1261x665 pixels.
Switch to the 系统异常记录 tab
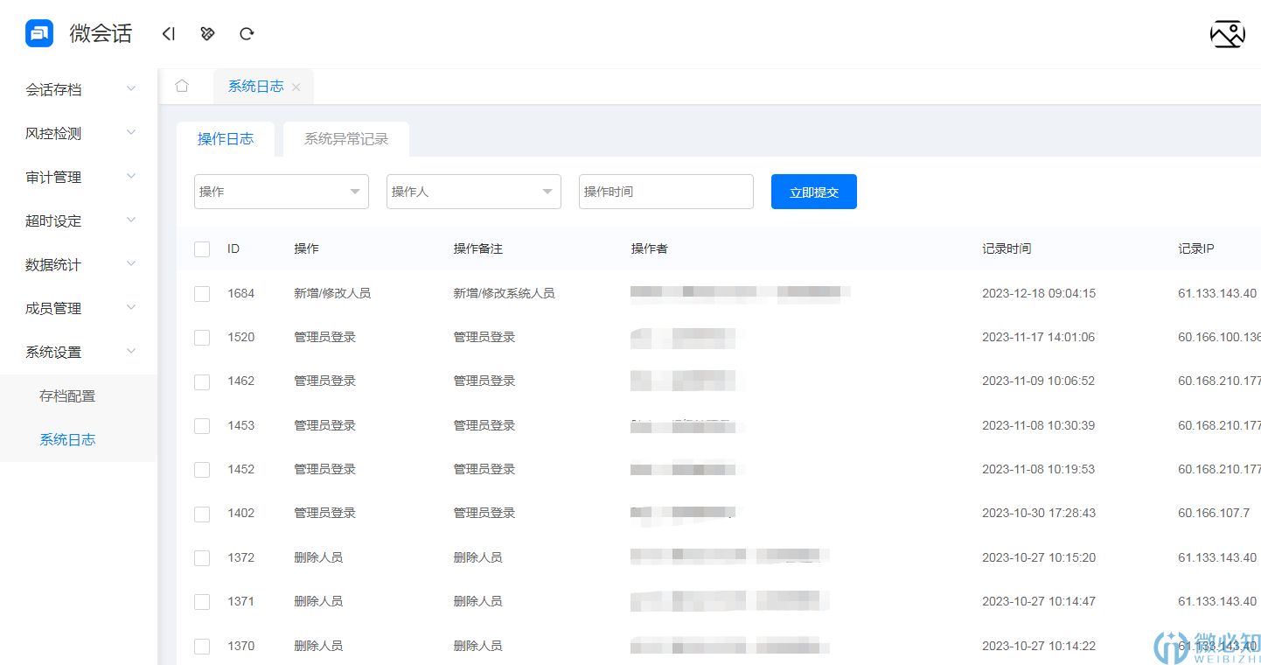coord(345,138)
